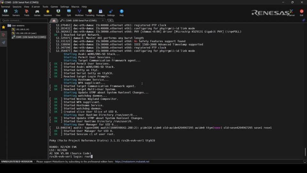Image resolution: width=307 pixels, height=173 pixels.
Task: Open the Sessions star toolbar icon
Action: [x=48, y=13]
